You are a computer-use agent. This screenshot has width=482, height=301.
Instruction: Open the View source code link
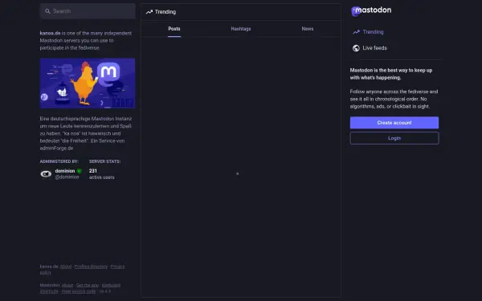pyautogui.click(x=79, y=291)
